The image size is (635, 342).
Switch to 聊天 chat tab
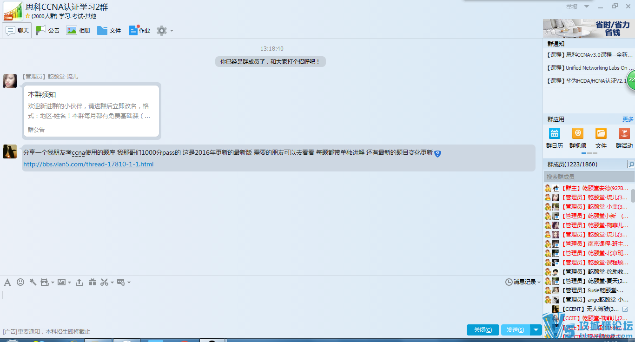pyautogui.click(x=17, y=31)
